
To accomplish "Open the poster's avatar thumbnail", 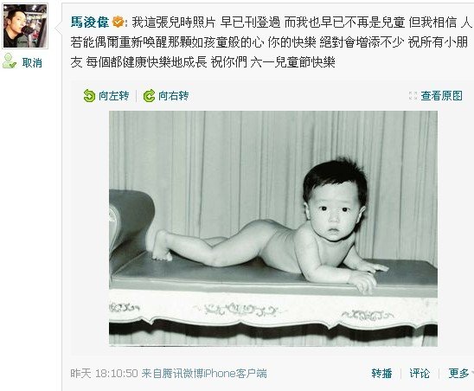I will tap(25, 26).
